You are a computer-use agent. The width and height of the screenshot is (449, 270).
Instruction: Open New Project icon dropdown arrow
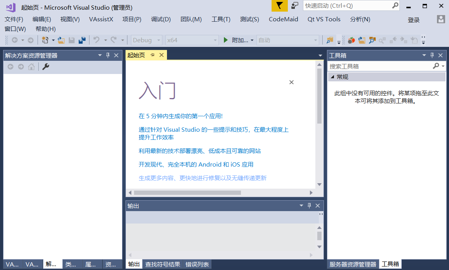pyautogui.click(x=53, y=40)
